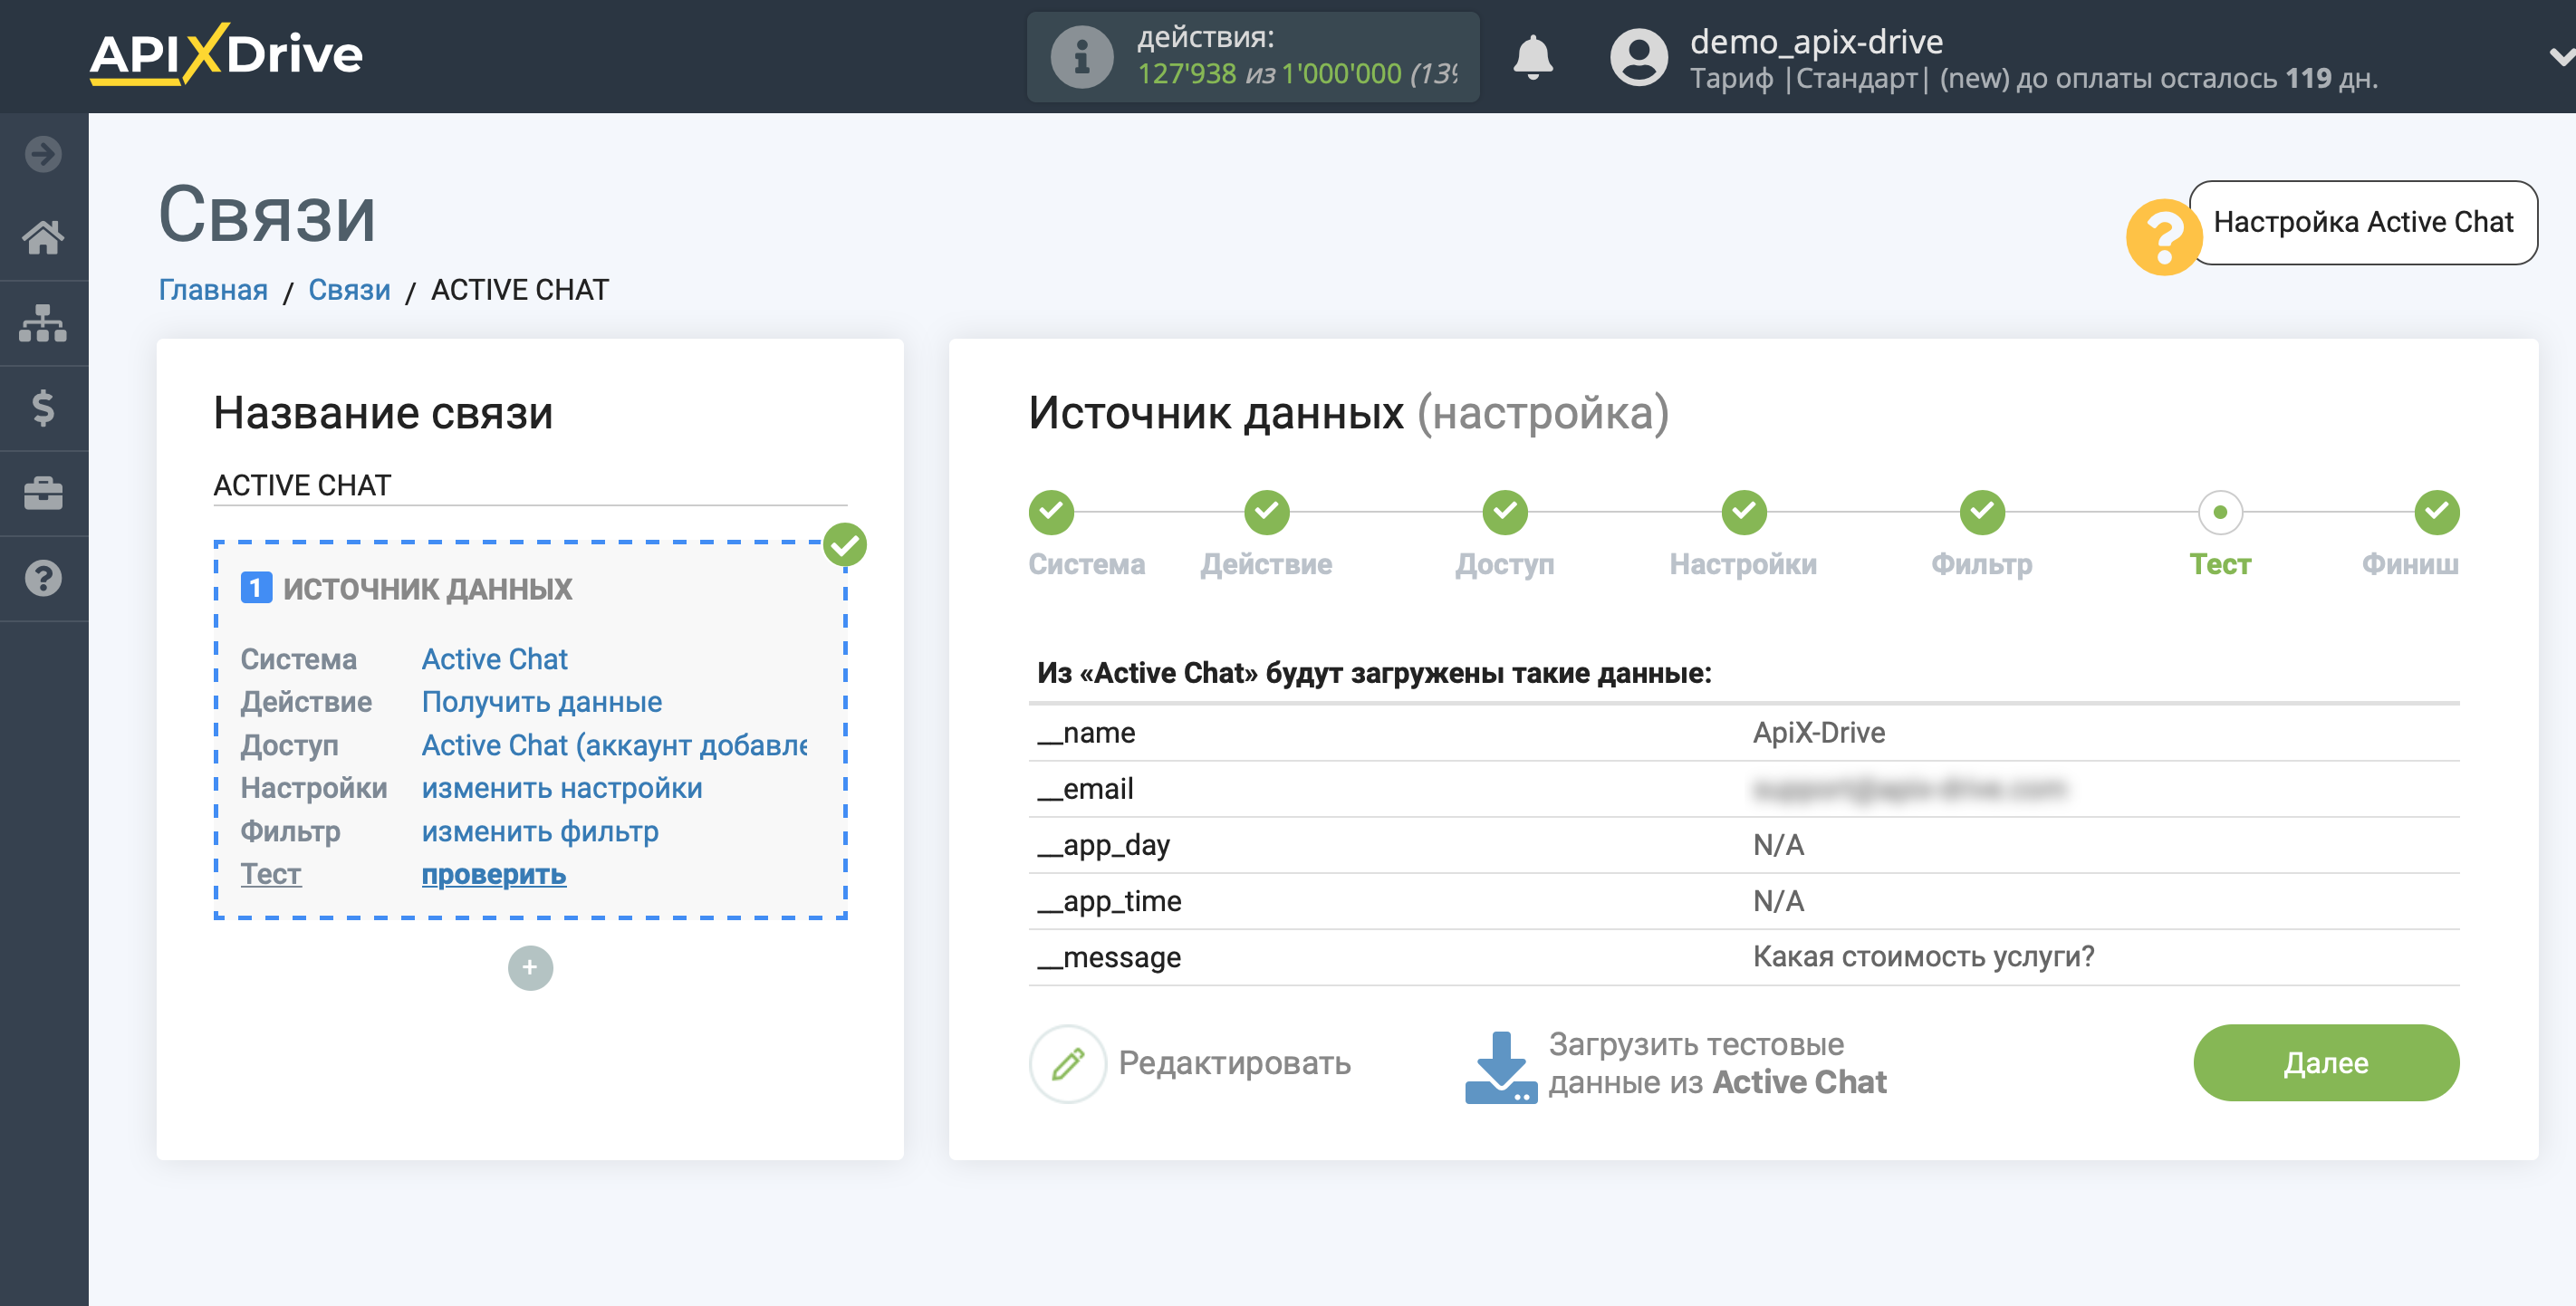Click 'ИСТОЧНИК ДАННЫХ' block header
The height and width of the screenshot is (1306, 2576).
click(x=427, y=588)
